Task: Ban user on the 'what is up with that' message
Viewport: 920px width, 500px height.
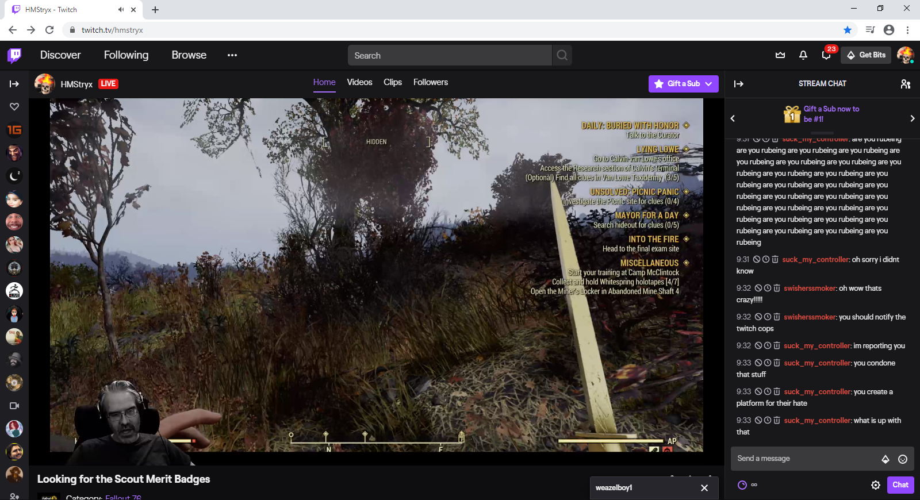Action: [759, 420]
